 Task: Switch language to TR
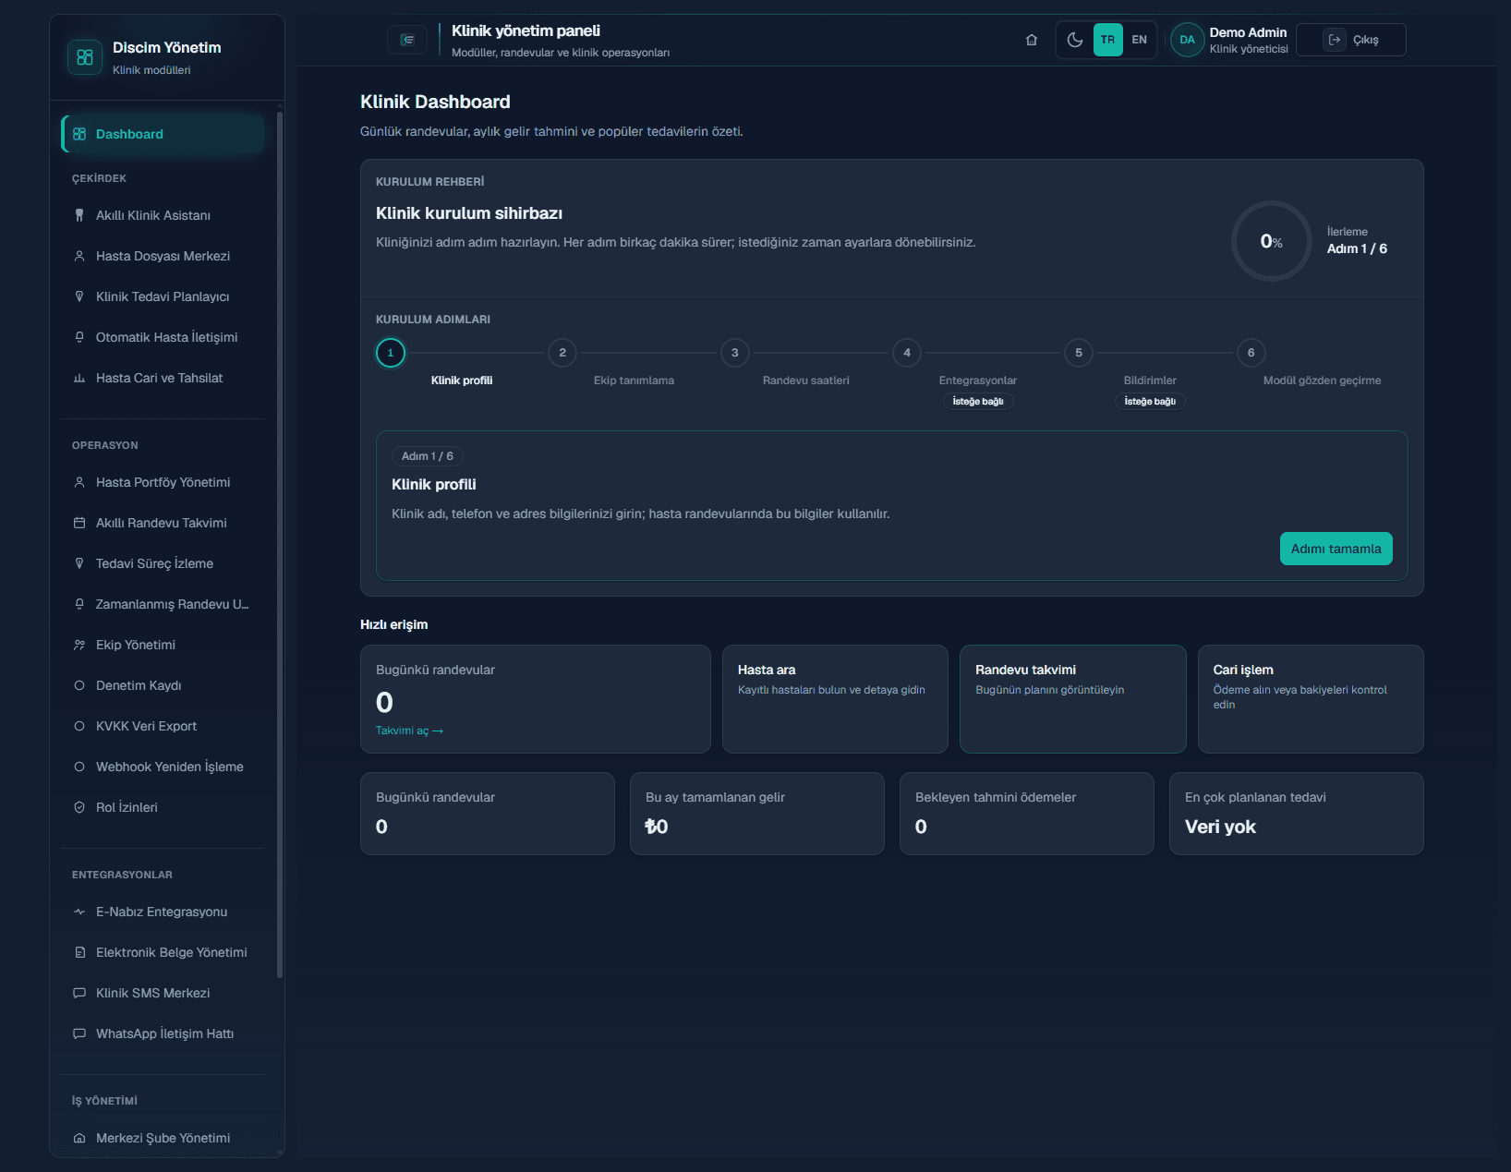pyautogui.click(x=1107, y=40)
